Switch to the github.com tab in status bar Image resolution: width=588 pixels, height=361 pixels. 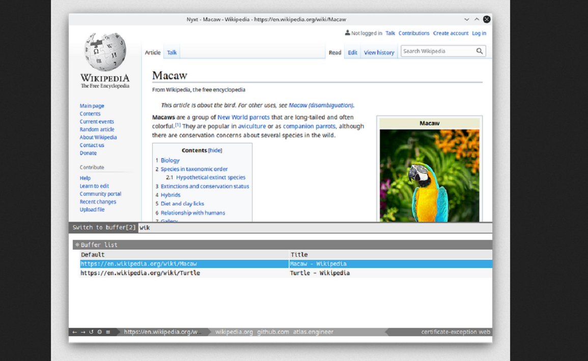pos(273,332)
